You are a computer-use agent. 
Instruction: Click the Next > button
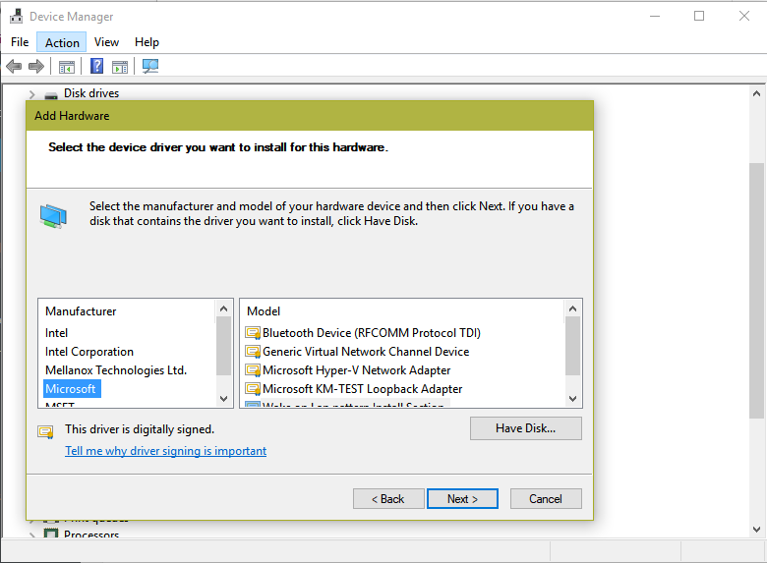pos(462,498)
